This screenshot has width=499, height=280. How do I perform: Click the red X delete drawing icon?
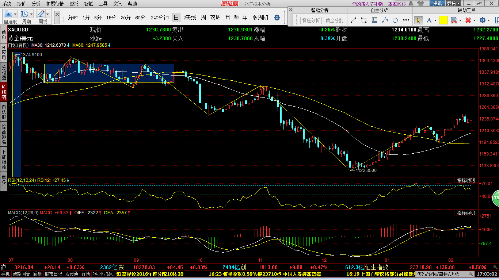468,20
